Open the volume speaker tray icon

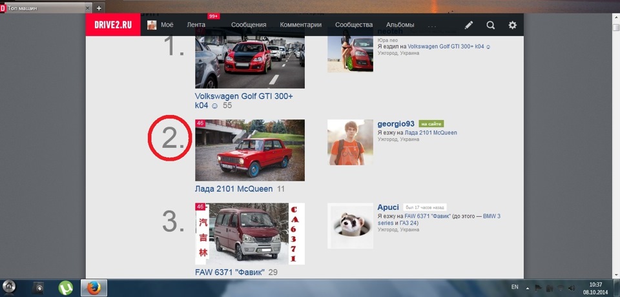point(572,289)
